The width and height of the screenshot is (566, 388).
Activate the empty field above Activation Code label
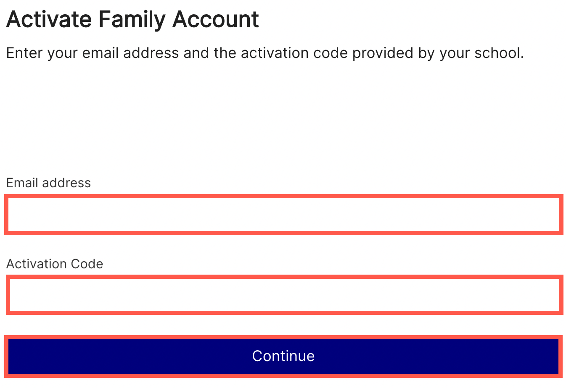point(284,215)
